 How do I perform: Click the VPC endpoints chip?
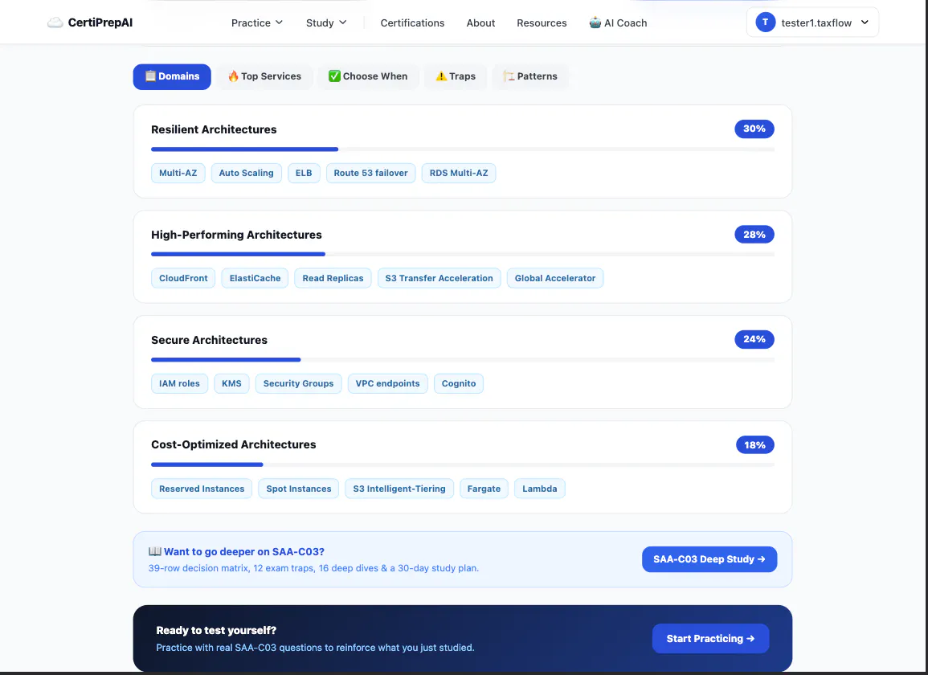click(387, 383)
